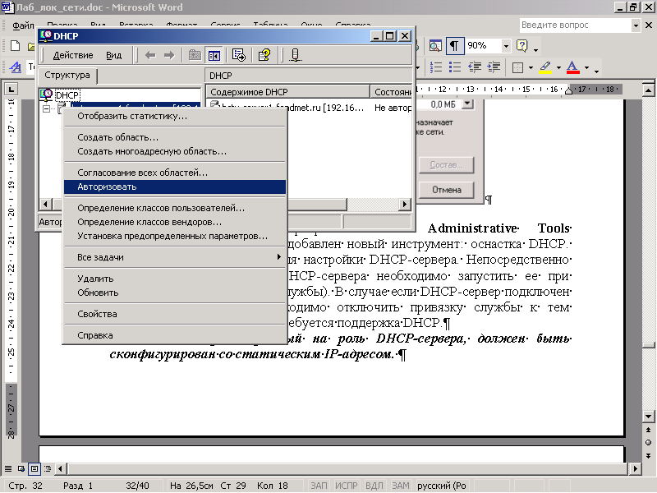
Task: Select the Структура tab
Action: 67,75
